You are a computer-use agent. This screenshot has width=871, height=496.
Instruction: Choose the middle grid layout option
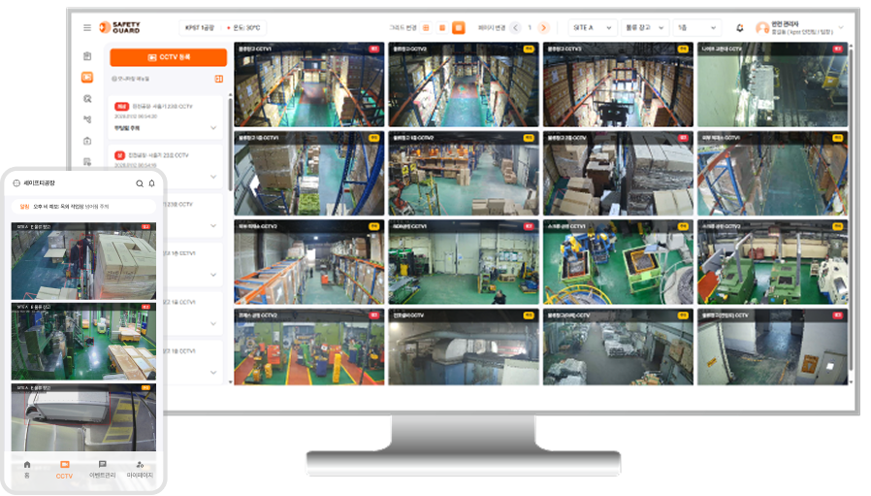click(x=441, y=28)
